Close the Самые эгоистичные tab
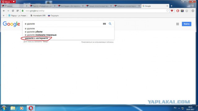The image size is (198, 111). pyautogui.click(x=111, y=6)
